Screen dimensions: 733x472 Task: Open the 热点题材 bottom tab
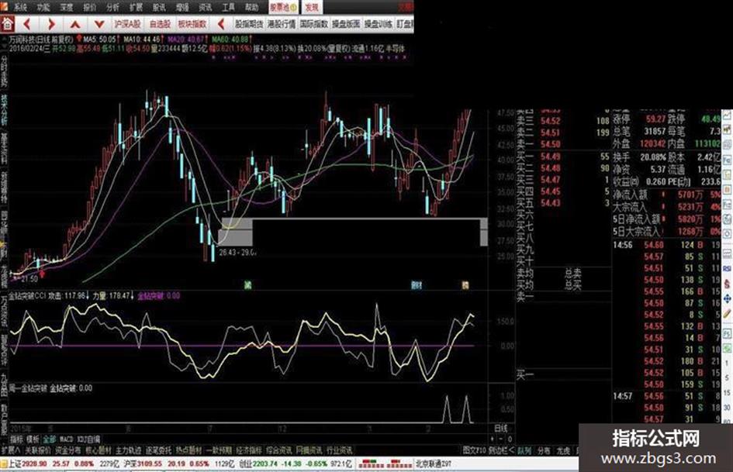[188, 450]
